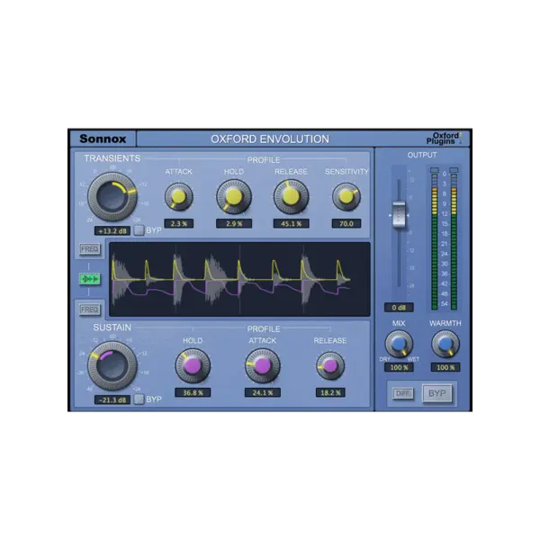Click the waveform envelope display
The image size is (540, 540).
tap(239, 279)
